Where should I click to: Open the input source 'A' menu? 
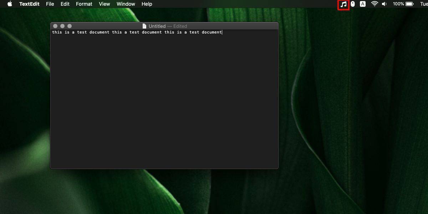[363, 4]
